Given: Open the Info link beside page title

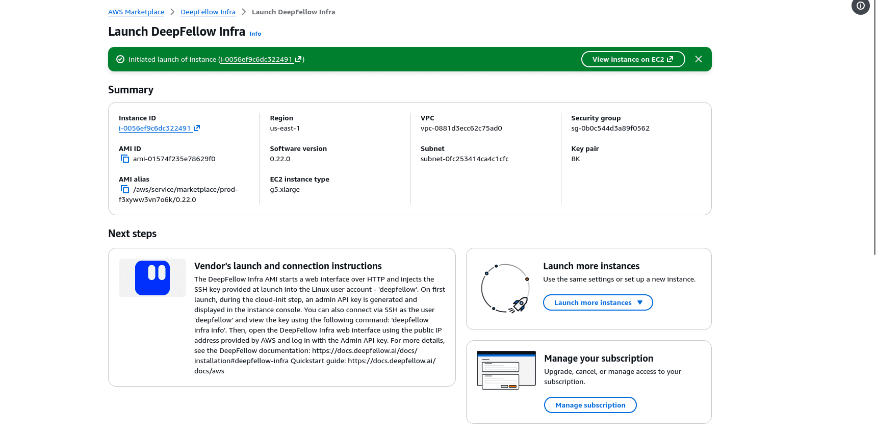Looking at the screenshot, I should pyautogui.click(x=255, y=34).
